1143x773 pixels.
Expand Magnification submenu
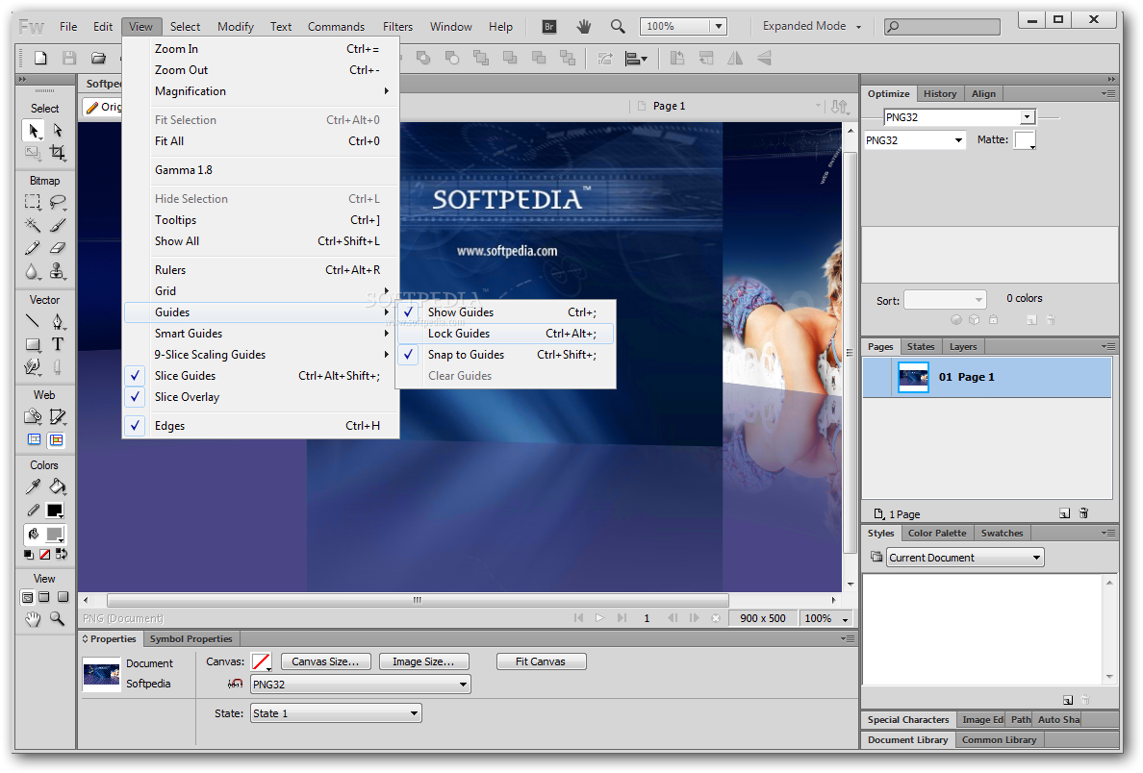(x=262, y=91)
